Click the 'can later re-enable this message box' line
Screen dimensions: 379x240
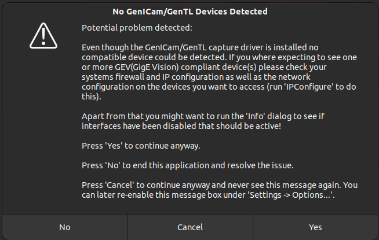click(208, 195)
